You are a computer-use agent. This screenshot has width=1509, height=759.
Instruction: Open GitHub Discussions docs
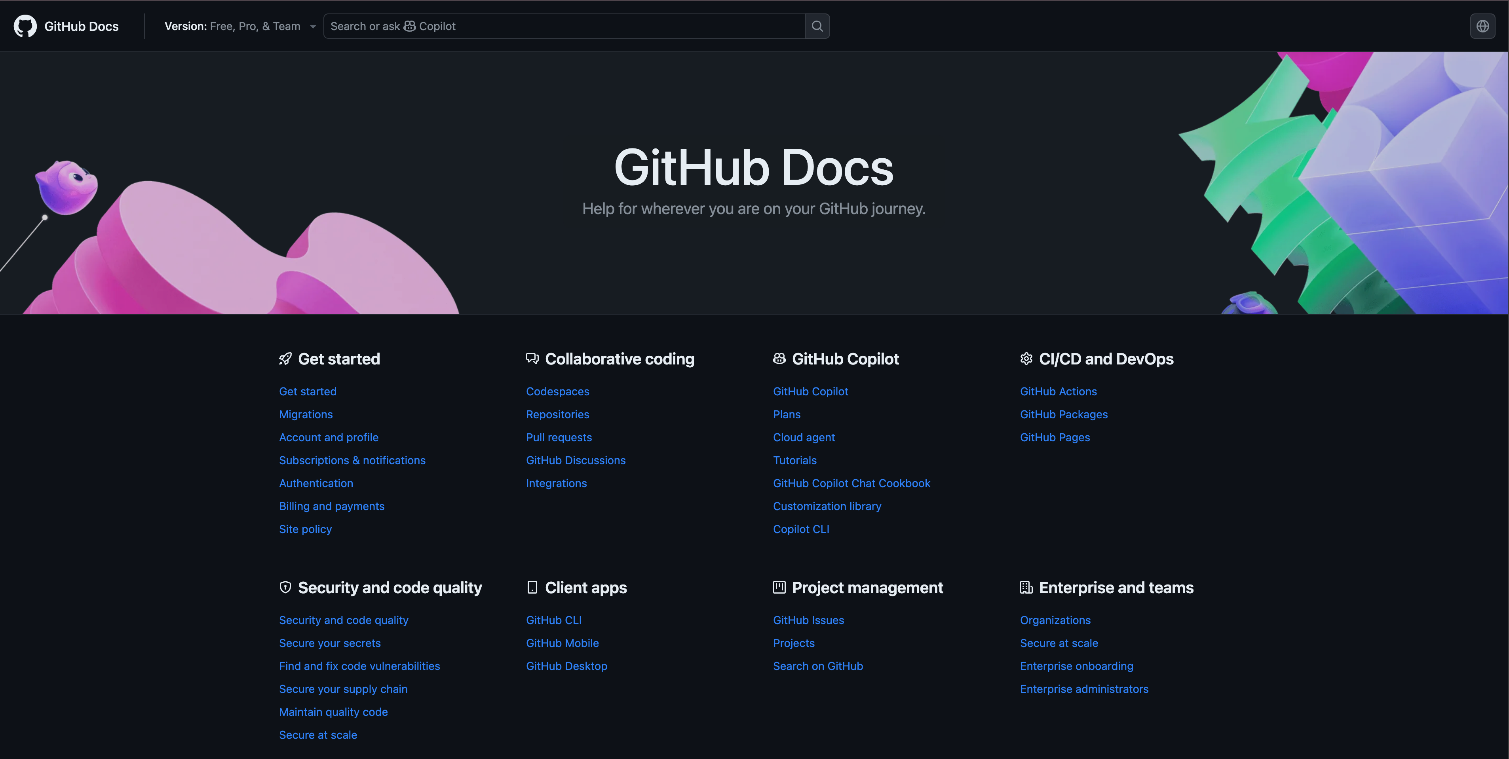(576, 460)
